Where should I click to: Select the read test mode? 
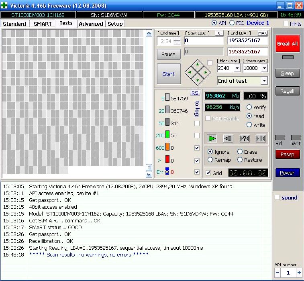(249, 116)
